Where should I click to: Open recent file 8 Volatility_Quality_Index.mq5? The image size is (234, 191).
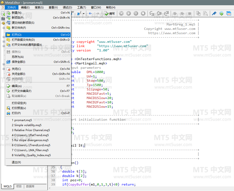click(38, 155)
